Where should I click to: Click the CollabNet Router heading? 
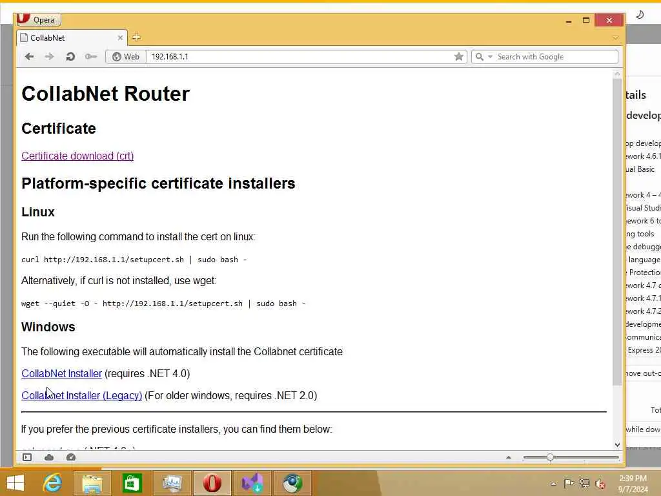pyautogui.click(x=105, y=94)
